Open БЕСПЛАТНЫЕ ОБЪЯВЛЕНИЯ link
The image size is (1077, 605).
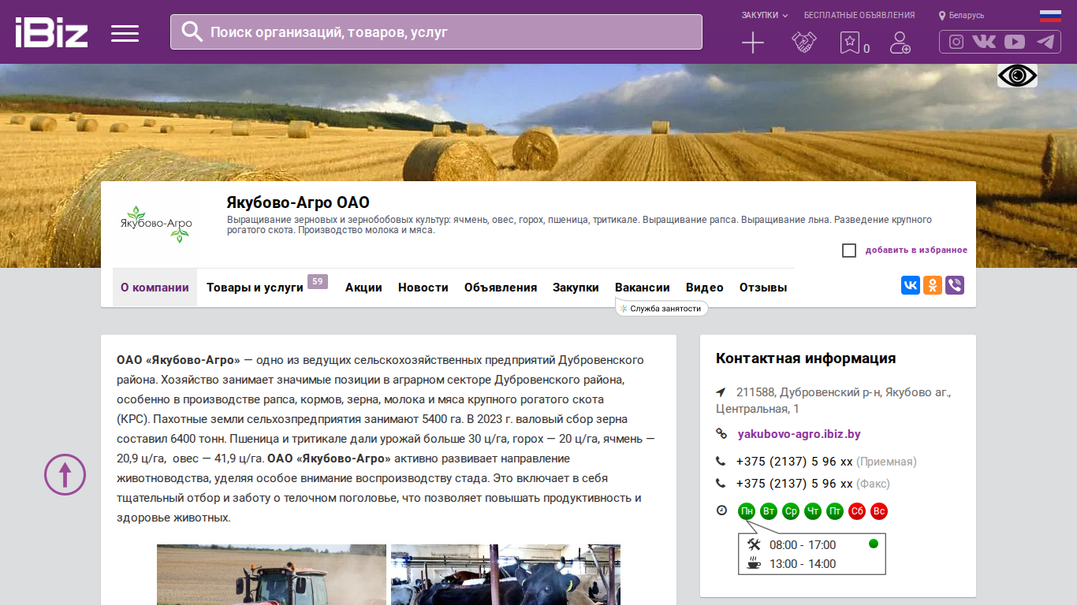[859, 15]
